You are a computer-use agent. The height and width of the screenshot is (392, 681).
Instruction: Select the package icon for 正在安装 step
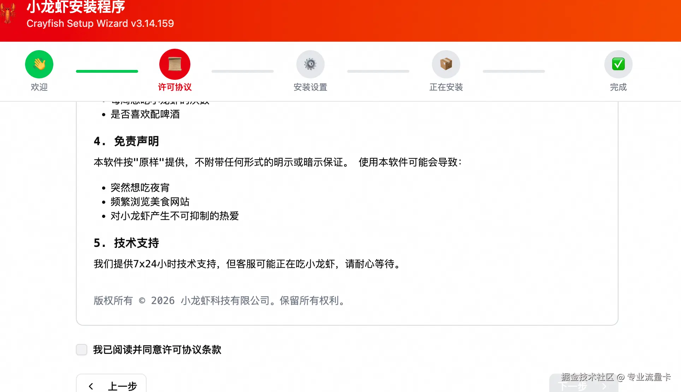pos(446,64)
